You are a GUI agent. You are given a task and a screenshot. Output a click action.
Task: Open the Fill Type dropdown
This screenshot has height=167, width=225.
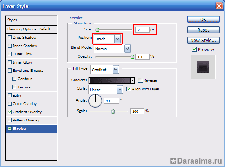115,70
